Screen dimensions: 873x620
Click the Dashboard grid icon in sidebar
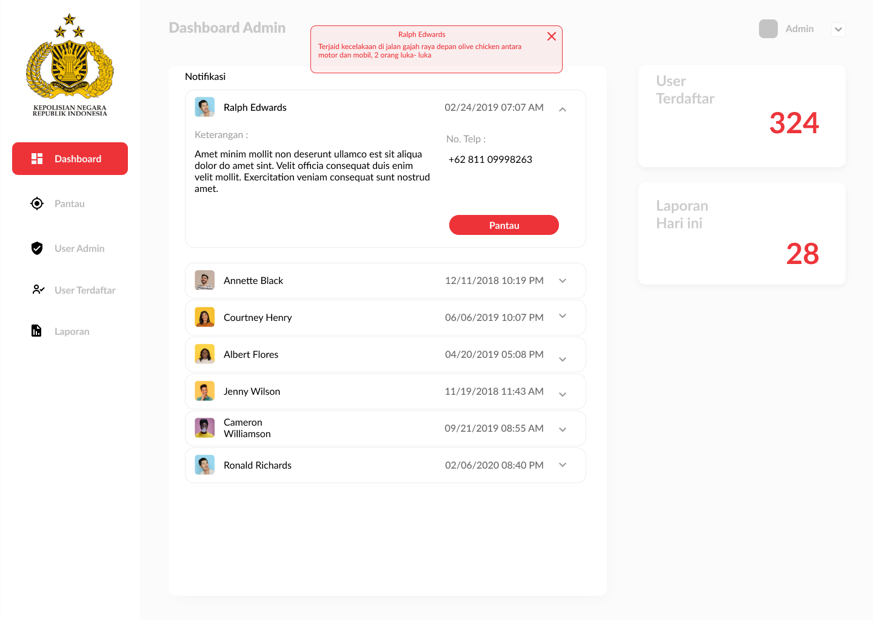(x=37, y=159)
